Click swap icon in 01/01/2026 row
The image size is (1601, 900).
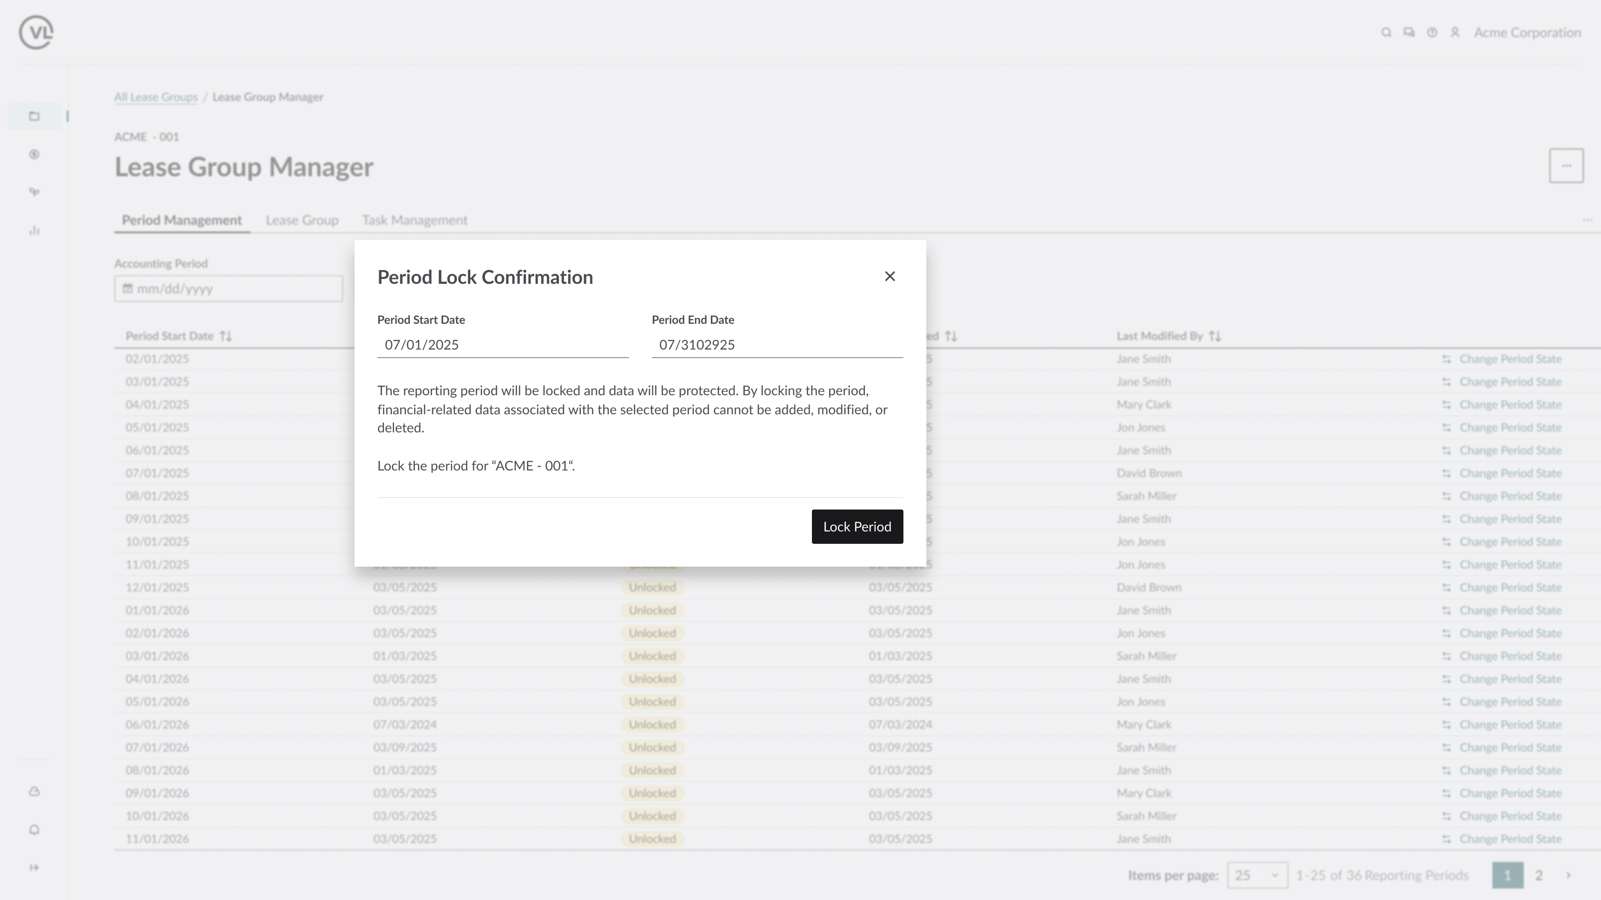(x=1446, y=610)
